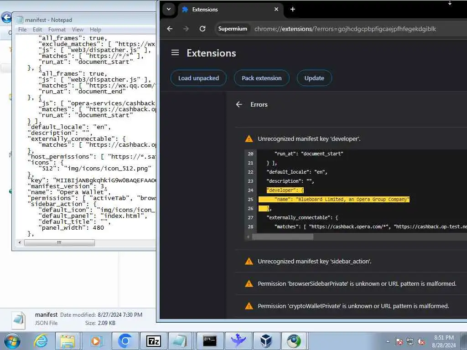Open the tab search dropdown
The height and width of the screenshot is (350, 467).
[x=169, y=9]
